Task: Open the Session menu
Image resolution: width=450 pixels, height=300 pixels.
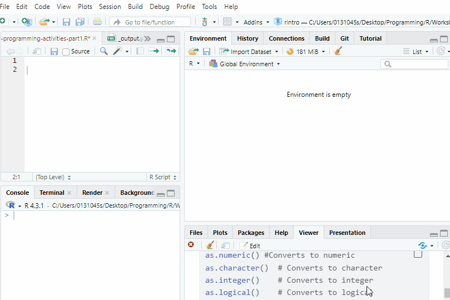Action: (x=110, y=7)
